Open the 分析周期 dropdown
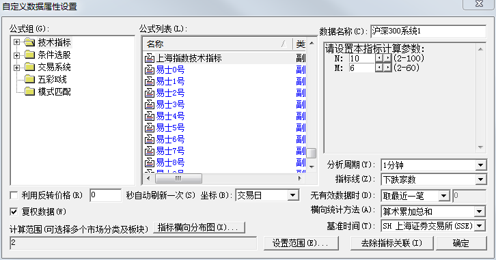 [x=480, y=165]
